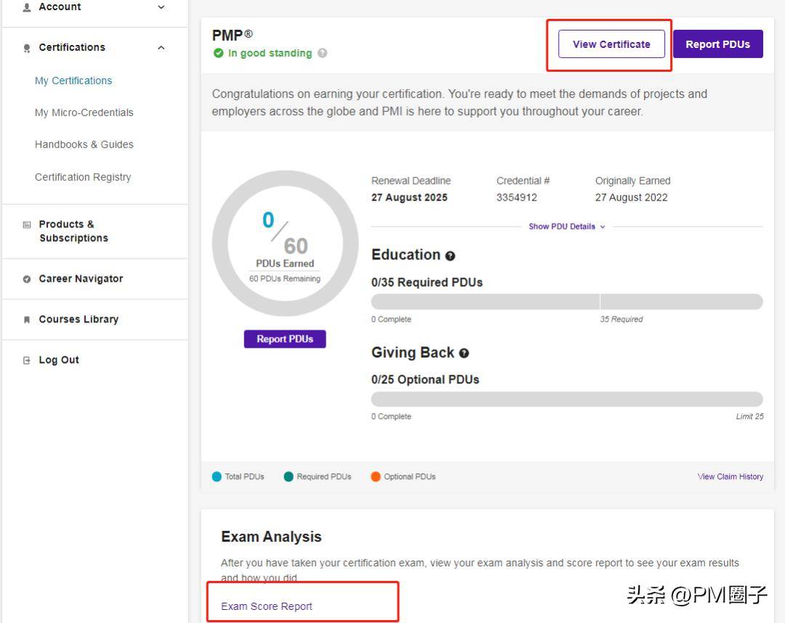Viewport: 785px width, 623px height.
Task: Click the Exam Analysis heading
Action: click(x=271, y=537)
